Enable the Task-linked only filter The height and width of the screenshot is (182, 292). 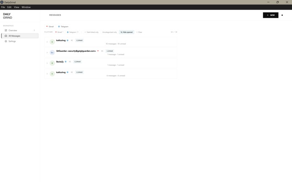[91, 32]
